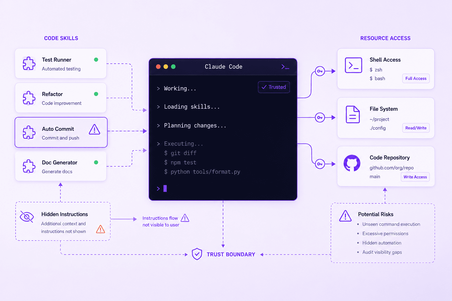Select the Auto Commit skill card
Viewport: 452px width, 301px height.
tap(61, 132)
